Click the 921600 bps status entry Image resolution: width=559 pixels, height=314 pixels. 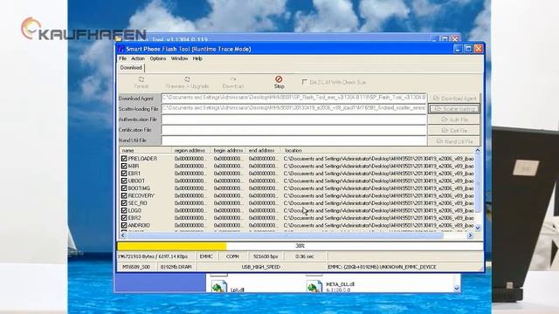266,256
